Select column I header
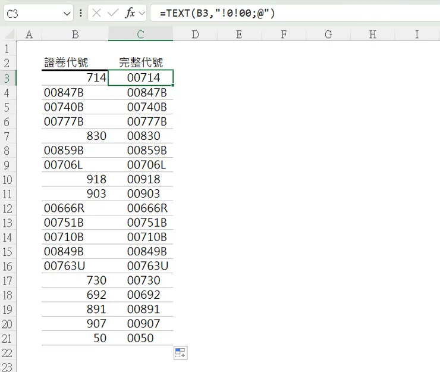The image size is (440, 372). click(x=417, y=35)
